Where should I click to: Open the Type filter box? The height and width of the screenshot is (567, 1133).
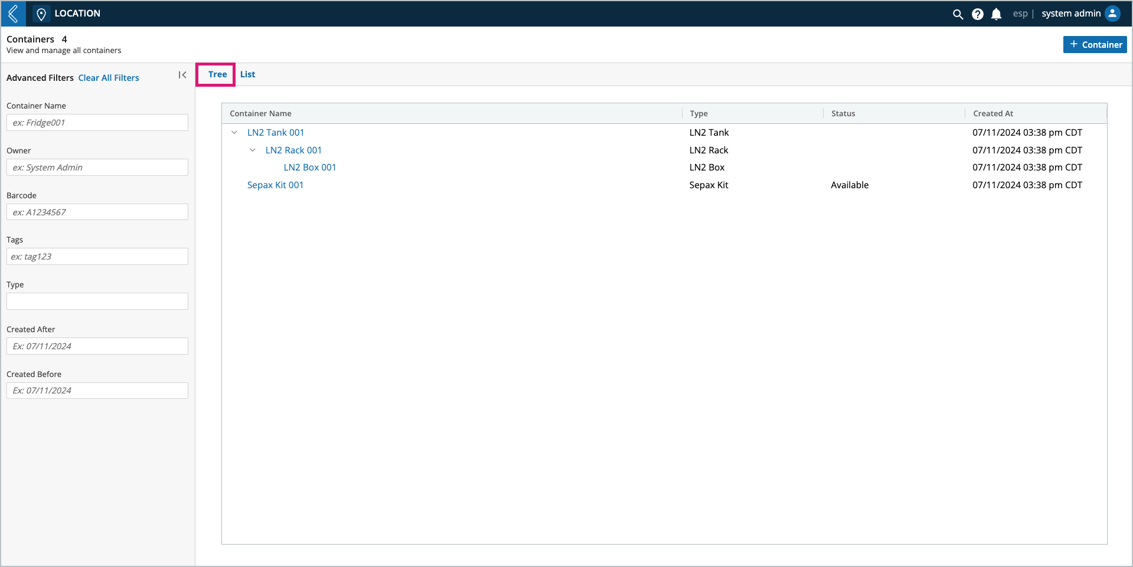(97, 301)
